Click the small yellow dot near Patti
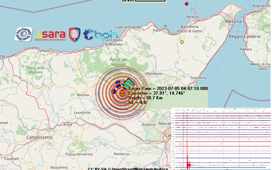The width and height of the screenshot is (272, 170). (x=165, y=26)
